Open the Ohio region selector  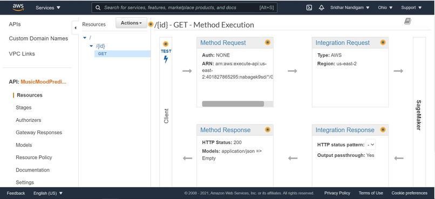pos(385,8)
